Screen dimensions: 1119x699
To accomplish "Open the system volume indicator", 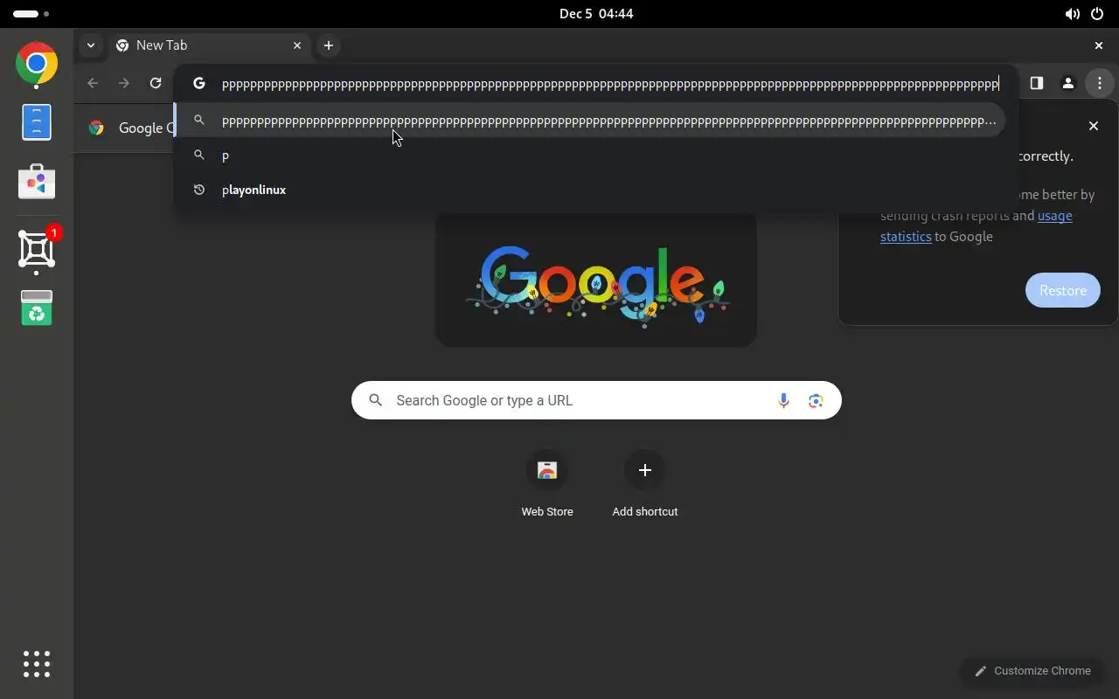I will (x=1073, y=14).
